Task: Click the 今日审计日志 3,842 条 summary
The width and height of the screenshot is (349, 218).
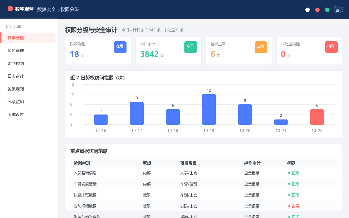Action: pyautogui.click(x=141, y=30)
